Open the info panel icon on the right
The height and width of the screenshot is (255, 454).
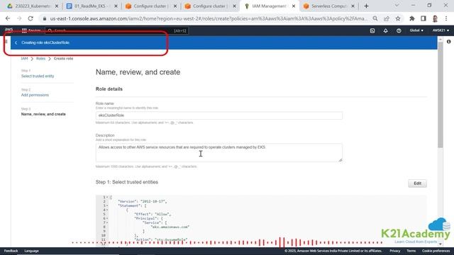tap(448, 42)
